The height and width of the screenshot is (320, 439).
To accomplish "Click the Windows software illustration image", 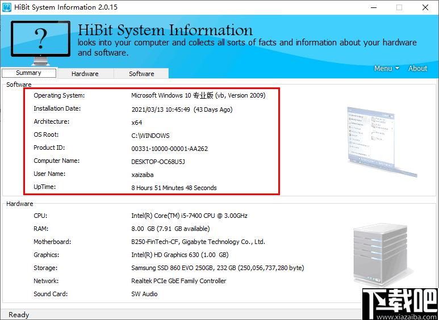I will (382, 142).
